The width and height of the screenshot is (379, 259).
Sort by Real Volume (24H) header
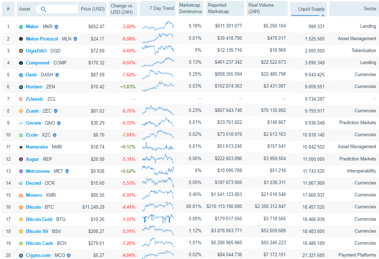[267, 8]
